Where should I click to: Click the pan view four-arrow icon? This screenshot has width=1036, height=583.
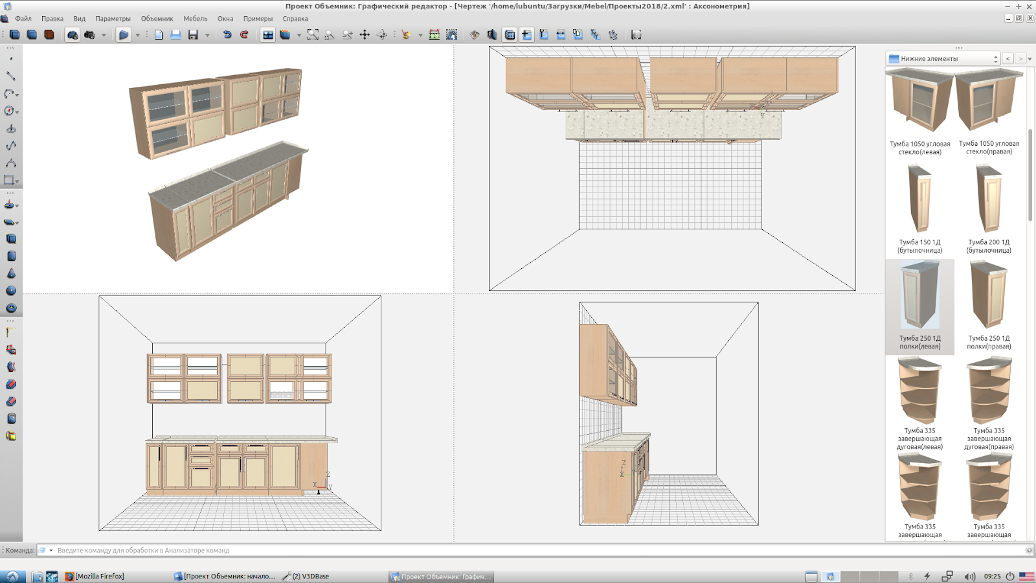[365, 35]
